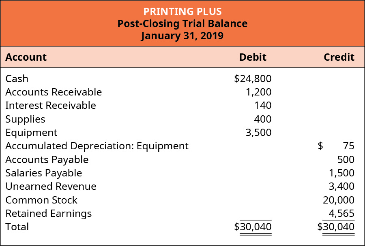Click the Post-Closing Trial Balance heading

(x=182, y=23)
